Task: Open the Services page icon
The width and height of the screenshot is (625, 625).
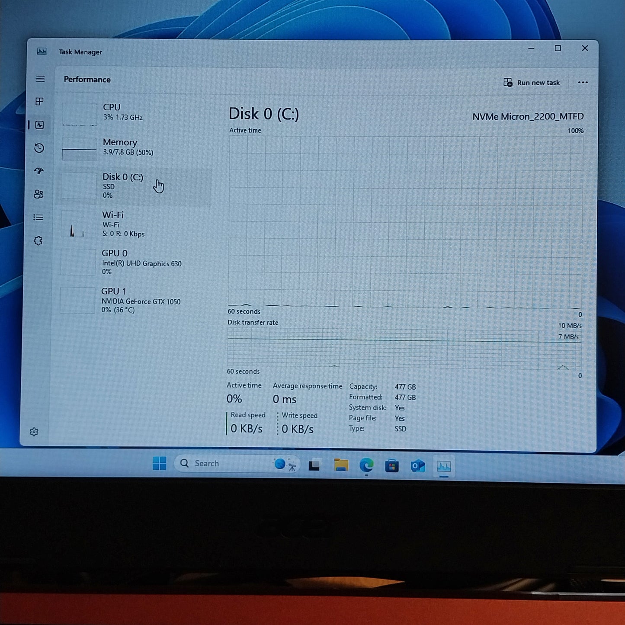Action: click(38, 241)
